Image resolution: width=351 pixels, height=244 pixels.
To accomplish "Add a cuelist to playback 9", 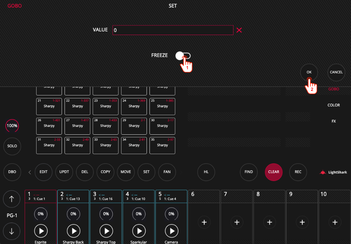I will pyautogui.click(x=302, y=222).
